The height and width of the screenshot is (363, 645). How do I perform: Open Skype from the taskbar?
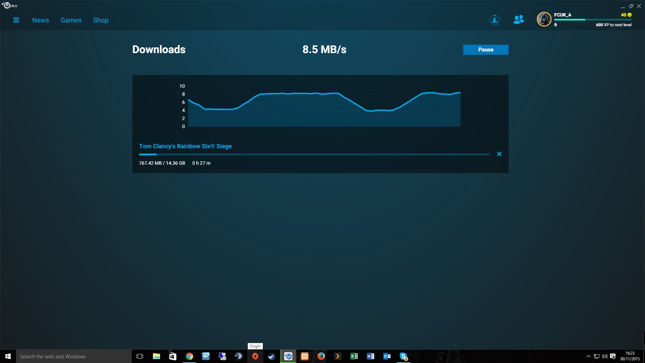tap(403, 356)
